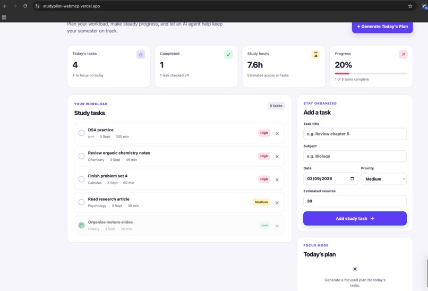This screenshot has width=428, height=291.
Task: Remove the Read research article task
Action: pos(277,203)
